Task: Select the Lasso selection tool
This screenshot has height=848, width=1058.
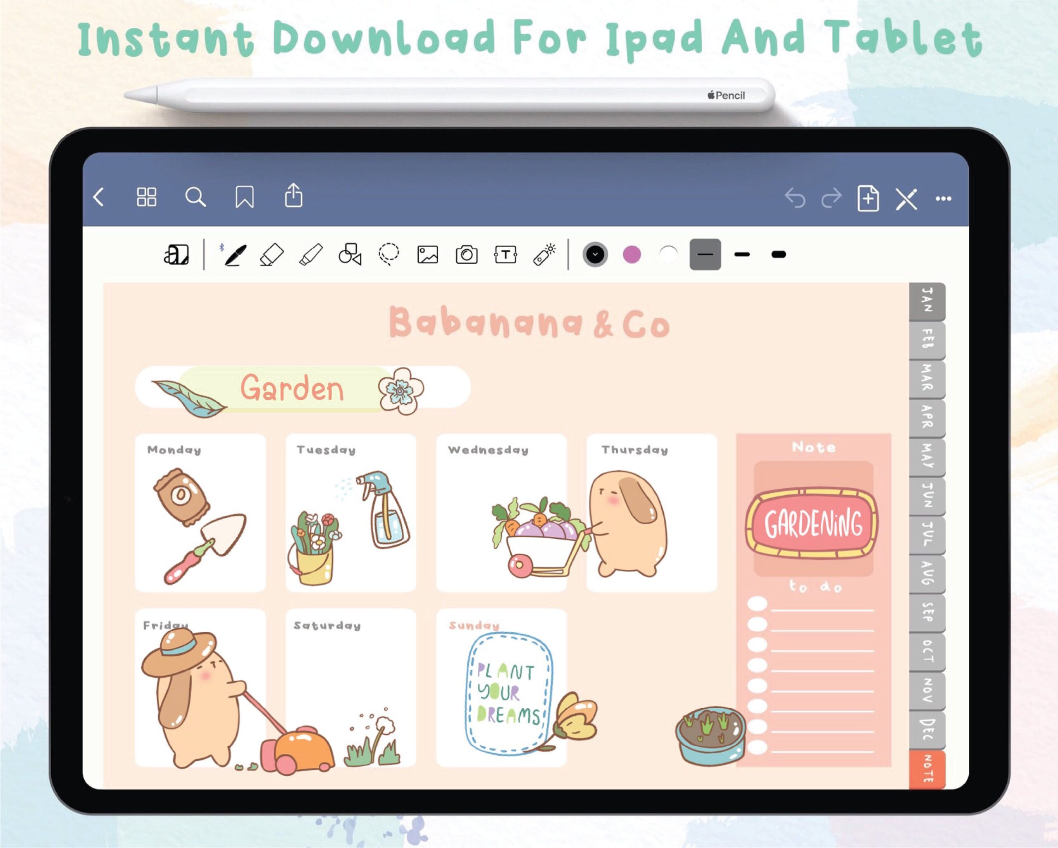Action: [388, 254]
